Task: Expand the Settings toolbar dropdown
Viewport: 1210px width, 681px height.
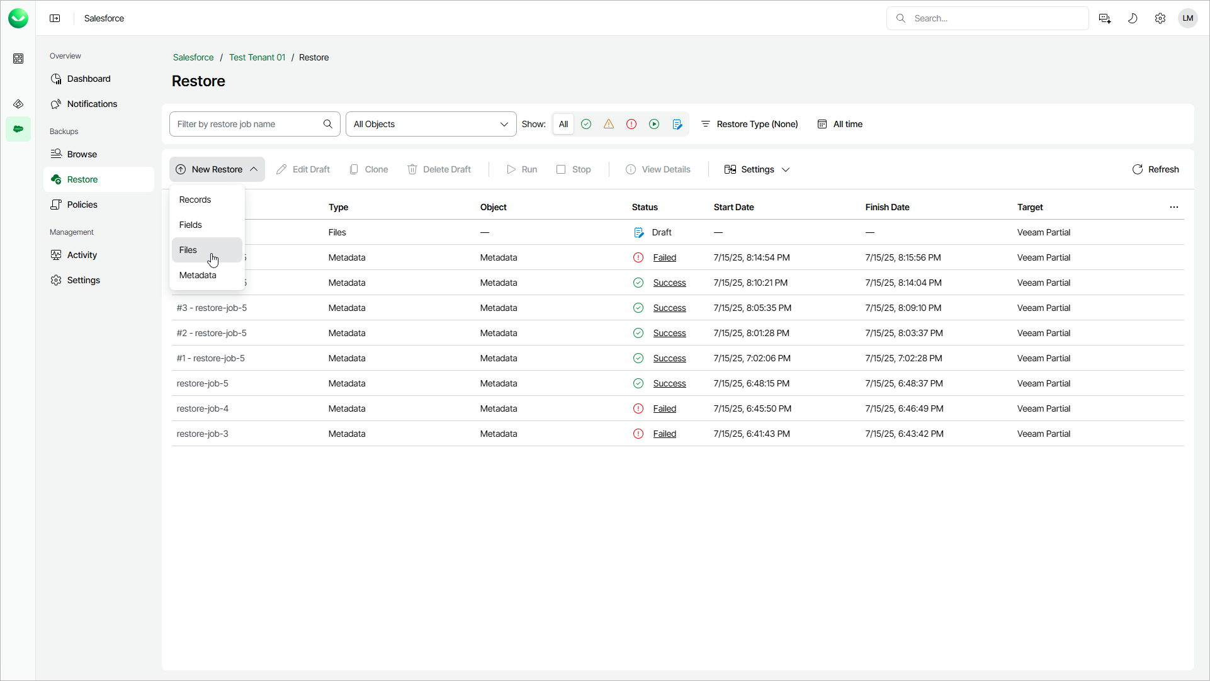Action: pyautogui.click(x=757, y=169)
